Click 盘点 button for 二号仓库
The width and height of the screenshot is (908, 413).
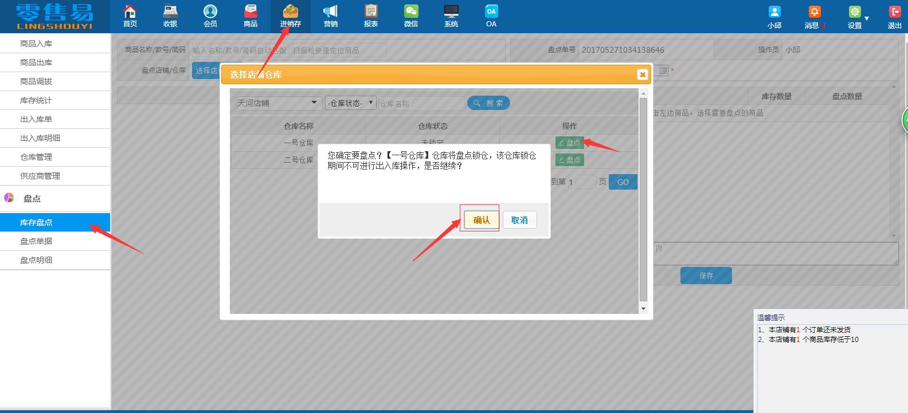pyautogui.click(x=569, y=160)
